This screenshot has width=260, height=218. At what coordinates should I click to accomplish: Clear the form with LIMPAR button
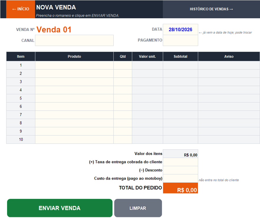138,208
